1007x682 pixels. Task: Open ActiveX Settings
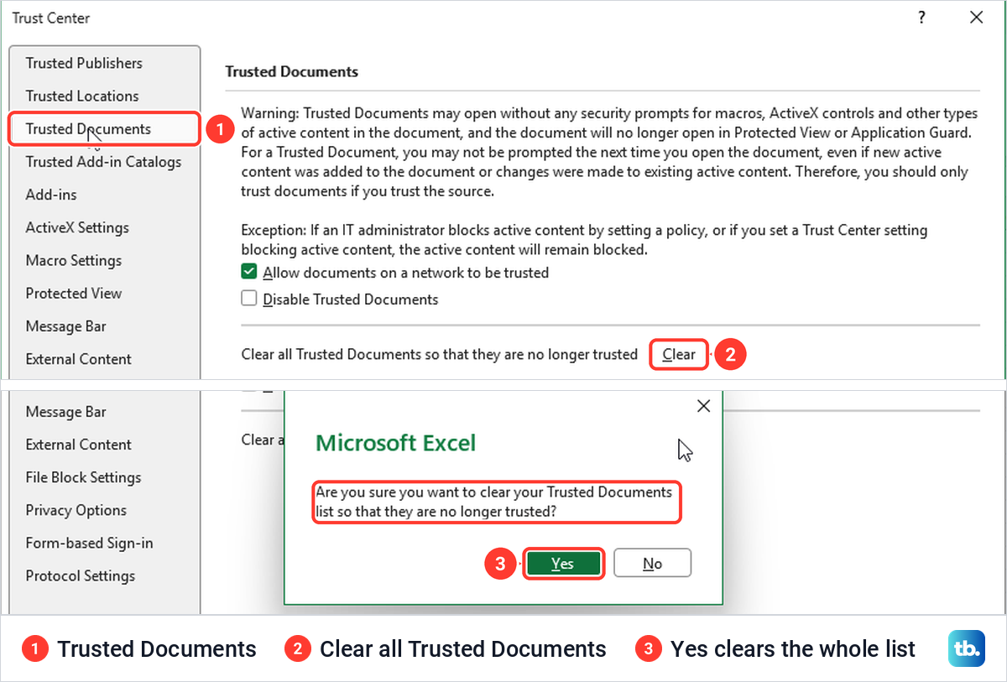(77, 227)
